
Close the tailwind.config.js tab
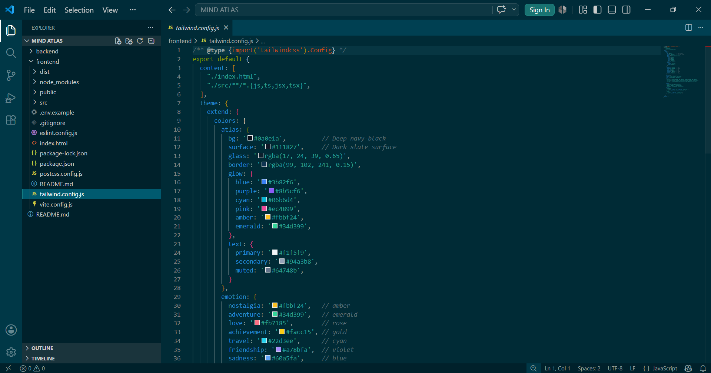(x=226, y=27)
